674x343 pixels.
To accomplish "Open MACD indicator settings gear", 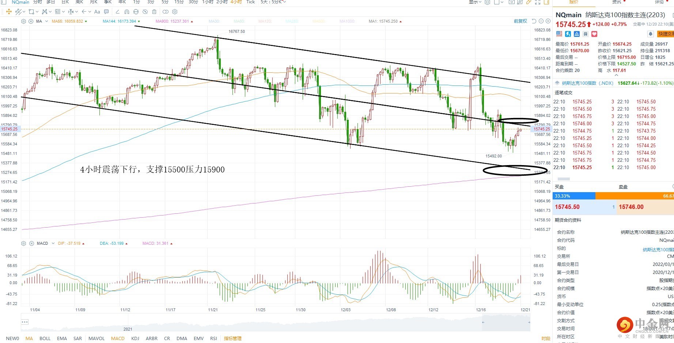I will [24, 243].
